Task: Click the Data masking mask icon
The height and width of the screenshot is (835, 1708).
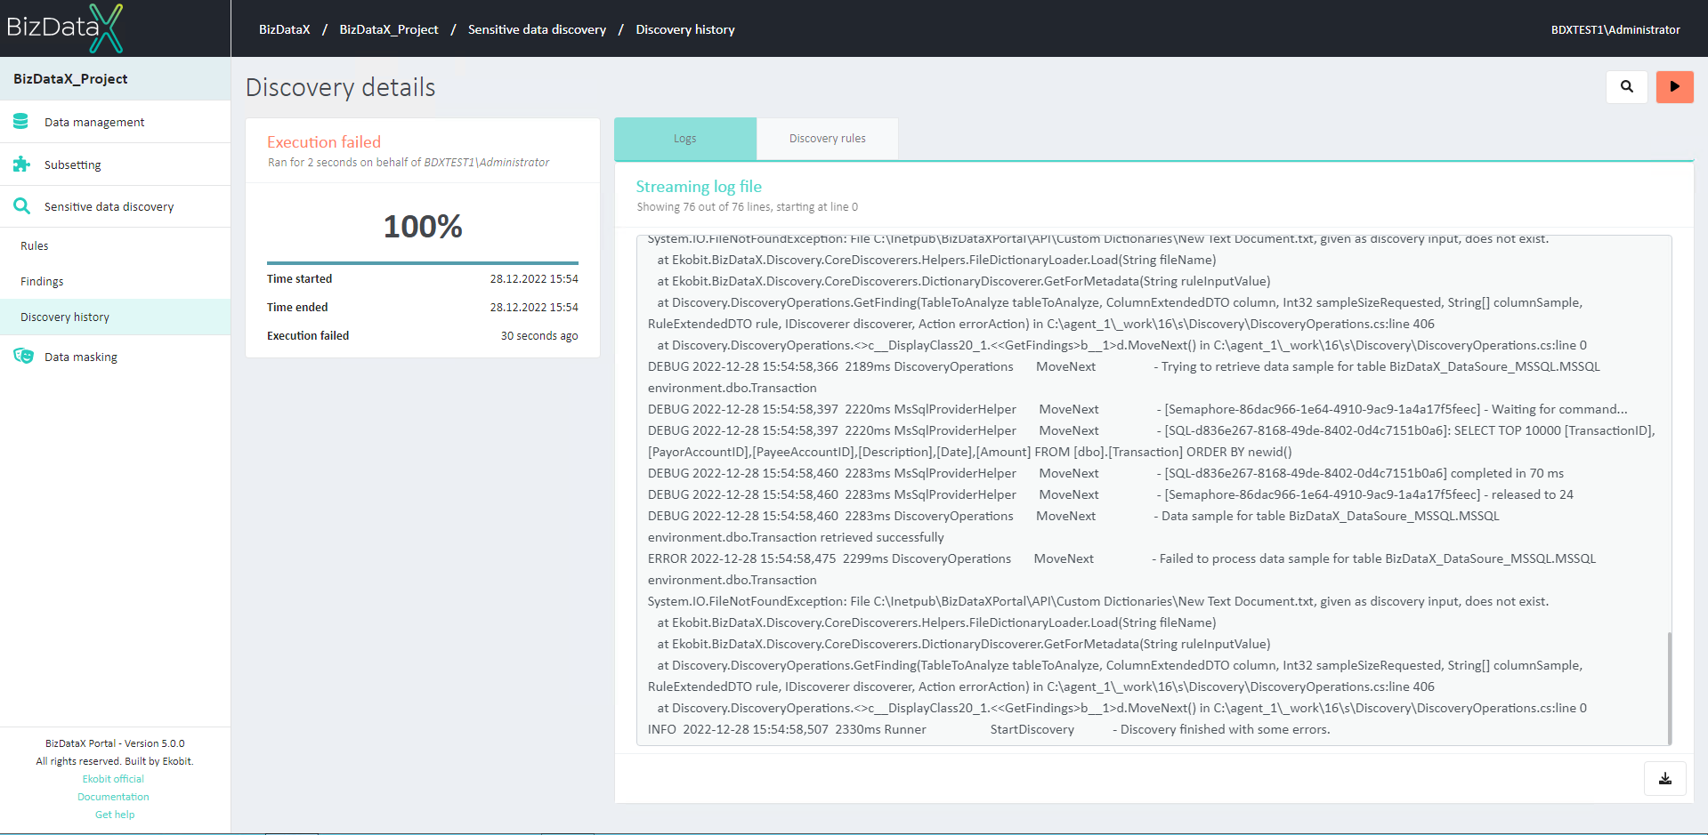Action: pos(23,356)
